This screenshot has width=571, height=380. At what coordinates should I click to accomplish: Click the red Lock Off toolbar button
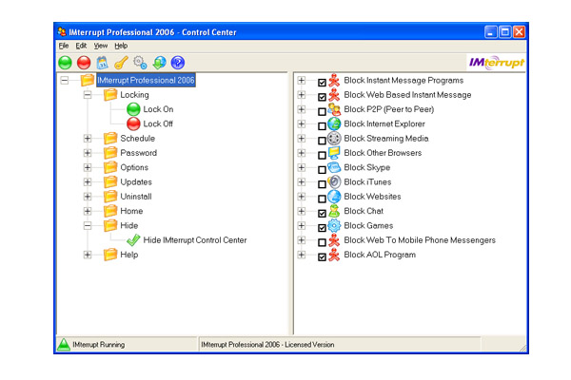84,63
